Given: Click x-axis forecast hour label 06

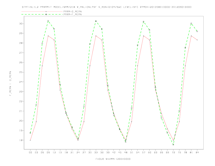Looking at the screenshot, I should 42,152.
